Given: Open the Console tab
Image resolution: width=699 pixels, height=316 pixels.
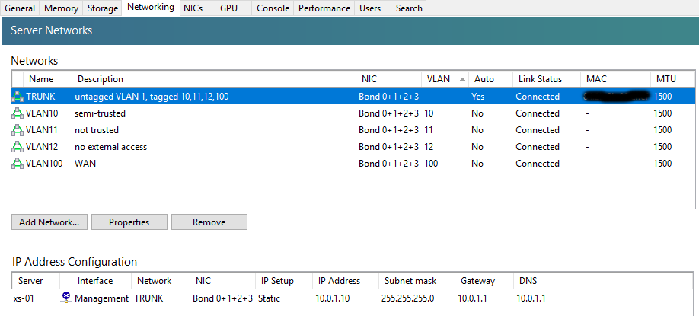Looking at the screenshot, I should pyautogui.click(x=273, y=8).
